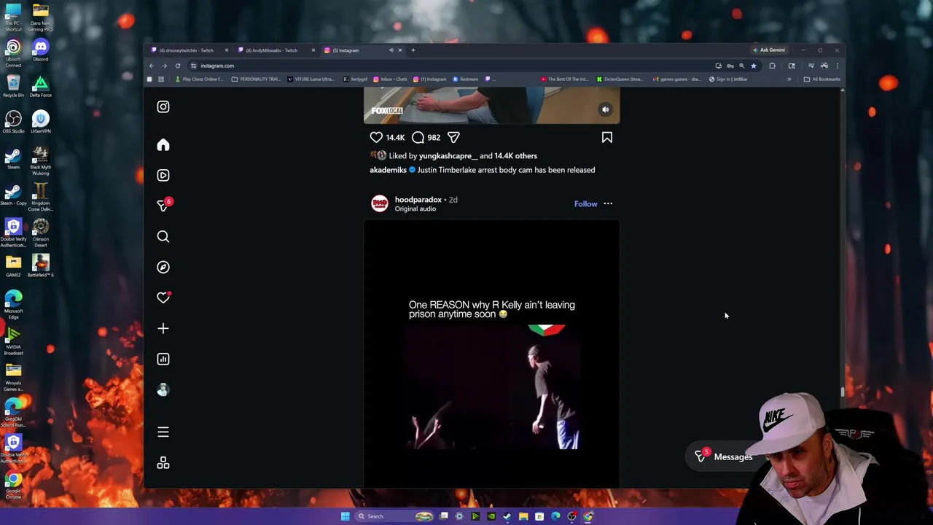The width and height of the screenshot is (933, 525).
Task: Select Black Myth Wukong desktop icon
Action: pos(41,161)
